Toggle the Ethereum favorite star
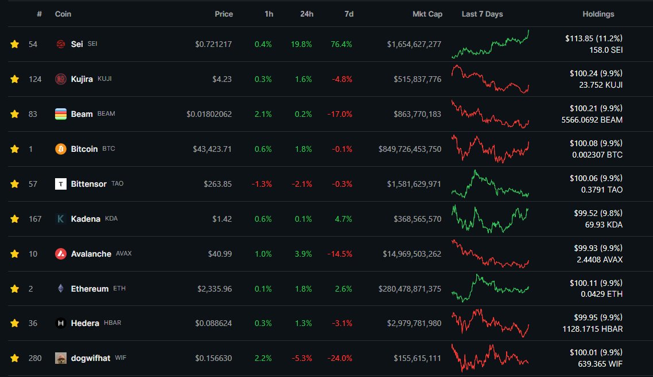 click(x=14, y=288)
